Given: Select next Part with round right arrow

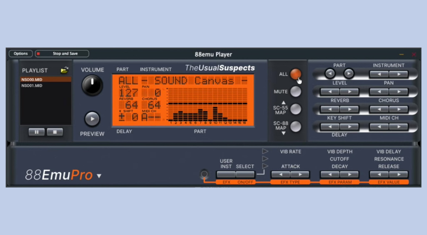Looking at the screenshot, I should (x=349, y=73).
